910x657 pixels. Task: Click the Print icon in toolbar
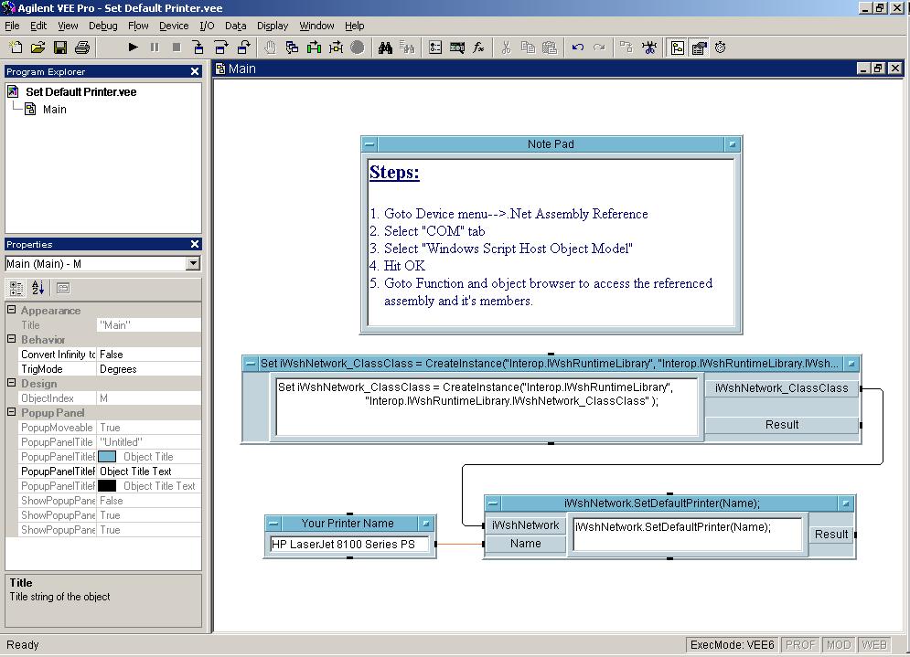point(82,48)
